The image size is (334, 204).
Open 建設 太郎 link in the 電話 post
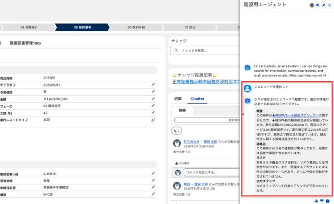click(201, 184)
